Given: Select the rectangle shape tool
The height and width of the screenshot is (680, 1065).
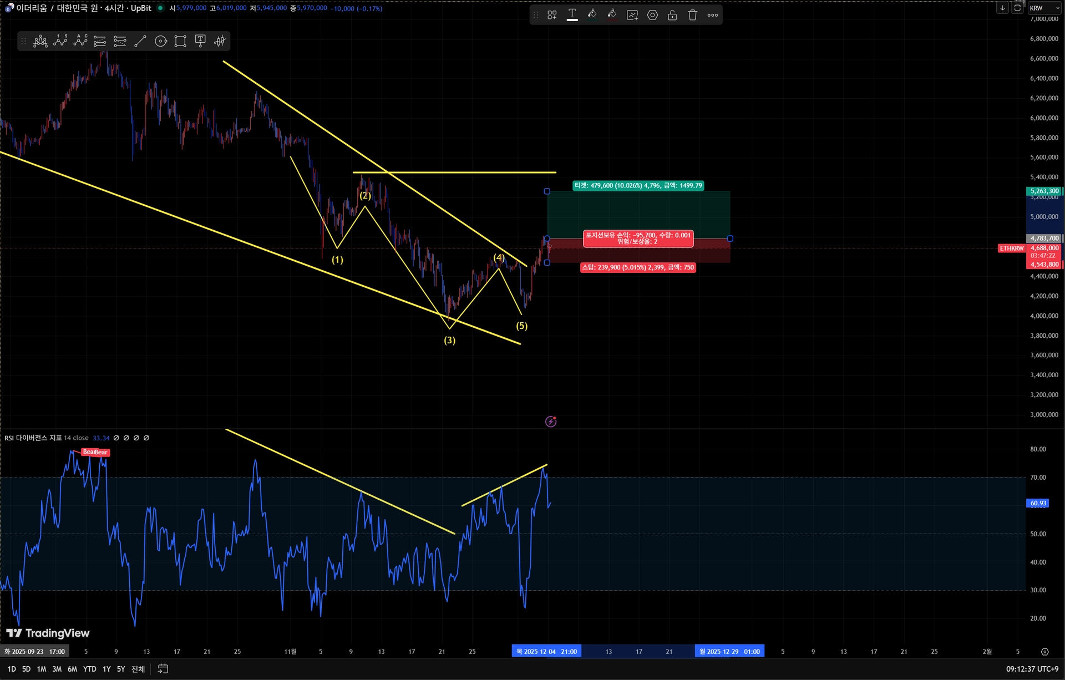Looking at the screenshot, I should click(x=180, y=41).
